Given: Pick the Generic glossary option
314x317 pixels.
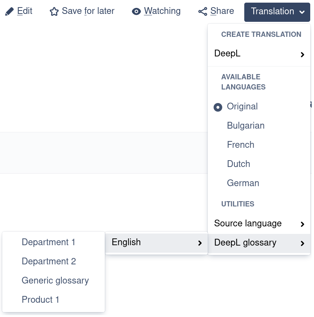Looking at the screenshot, I should (x=55, y=281).
